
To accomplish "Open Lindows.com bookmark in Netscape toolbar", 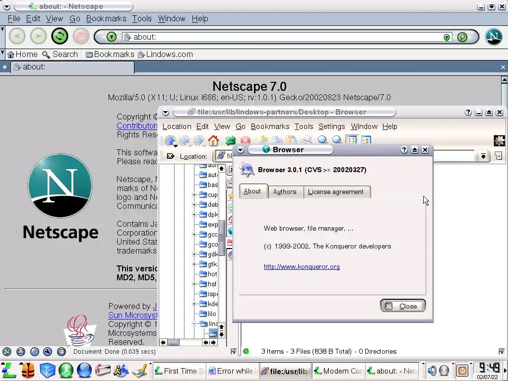I will coord(166,55).
